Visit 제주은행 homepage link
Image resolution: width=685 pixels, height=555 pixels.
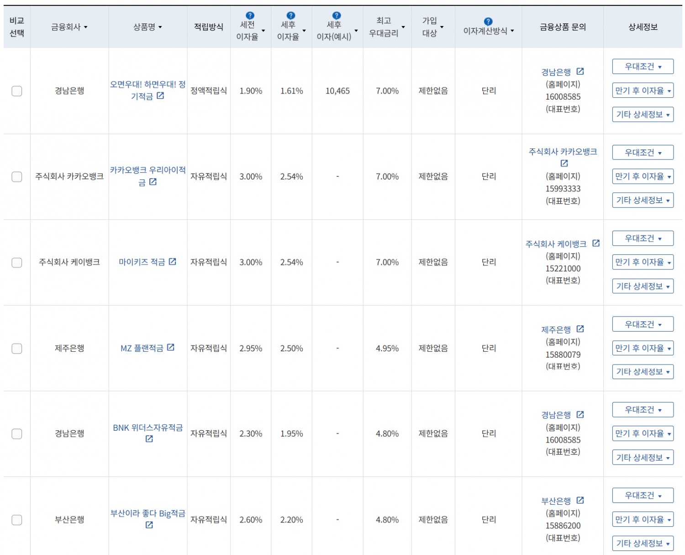tap(556, 329)
